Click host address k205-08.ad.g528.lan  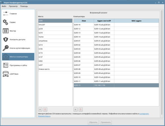[104, 69]
